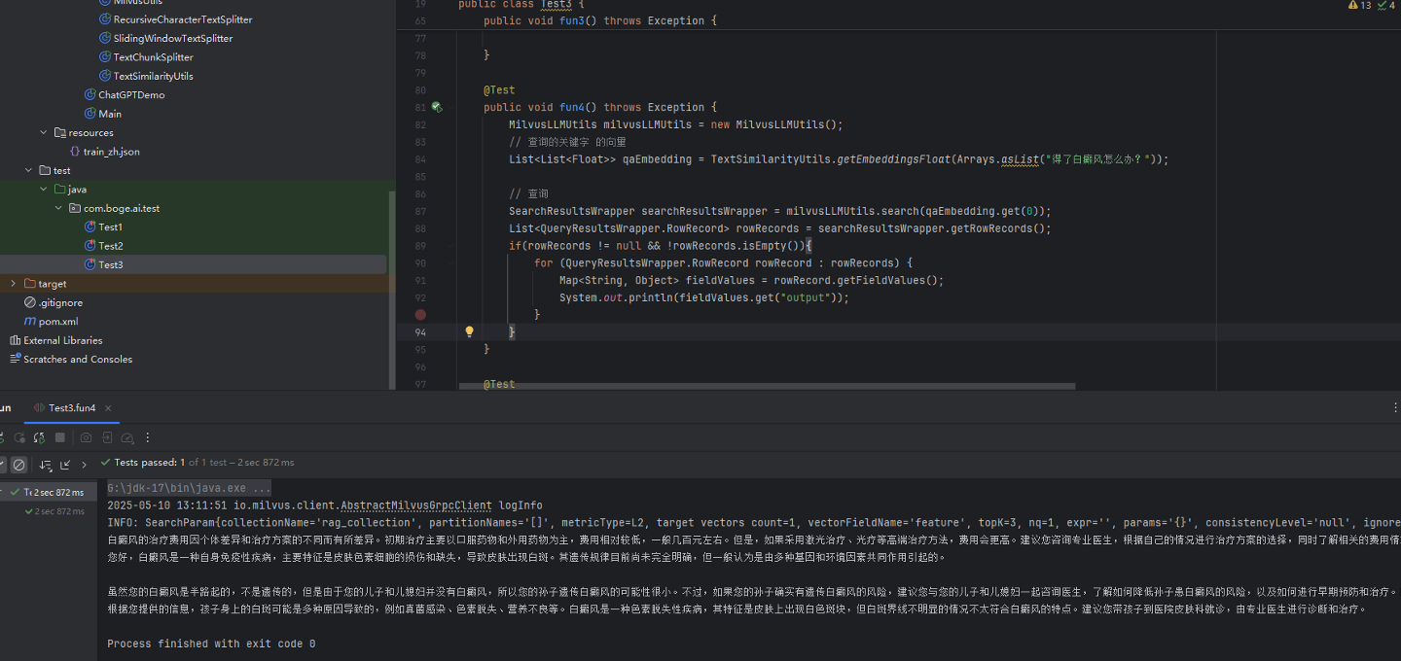Toggle auto-test rerun icon in Run toolbar
Viewport: 1401px width, 661px height.
tap(39, 438)
